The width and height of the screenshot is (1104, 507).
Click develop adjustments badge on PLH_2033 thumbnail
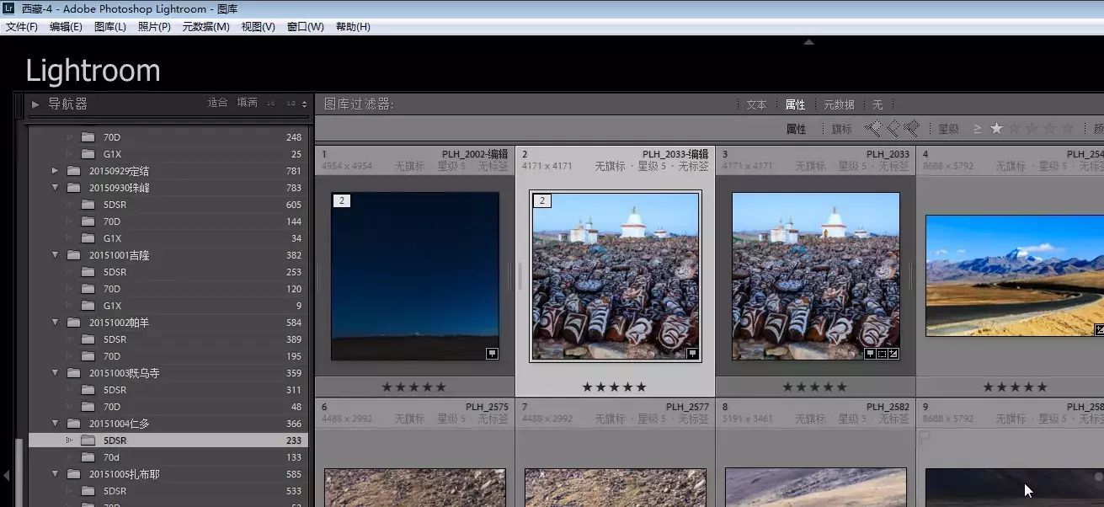coord(893,355)
